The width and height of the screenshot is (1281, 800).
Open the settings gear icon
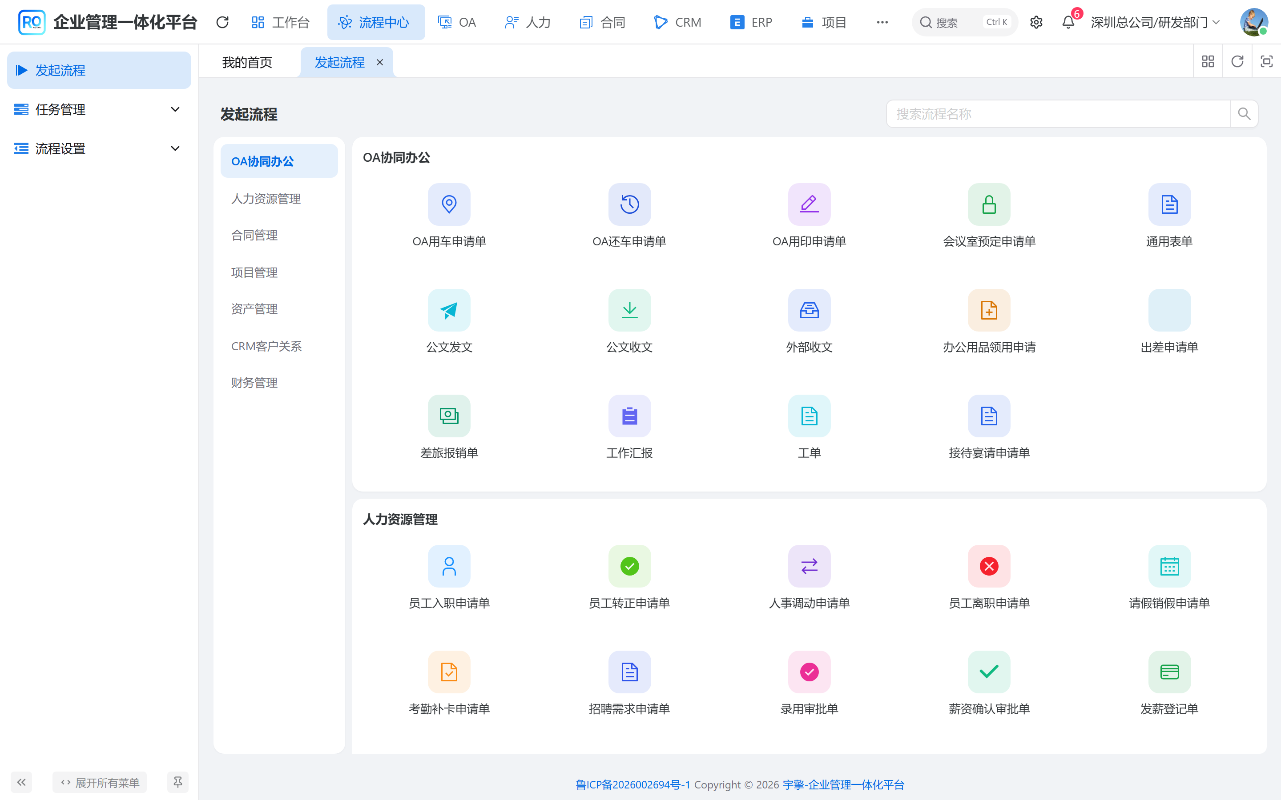click(1036, 22)
